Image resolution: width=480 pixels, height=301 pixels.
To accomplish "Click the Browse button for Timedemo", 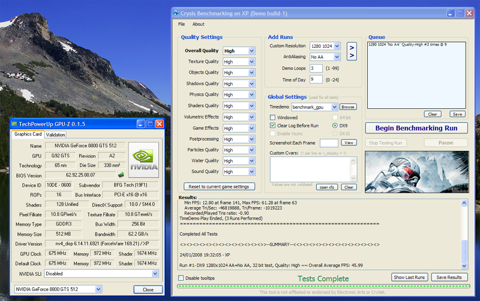I will click(x=348, y=107).
